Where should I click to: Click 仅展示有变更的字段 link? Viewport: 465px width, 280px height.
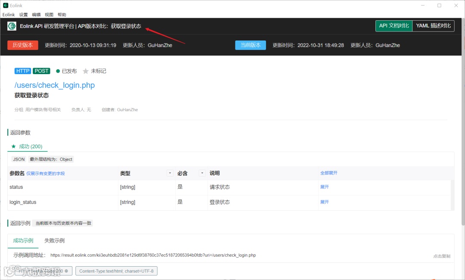45,174
